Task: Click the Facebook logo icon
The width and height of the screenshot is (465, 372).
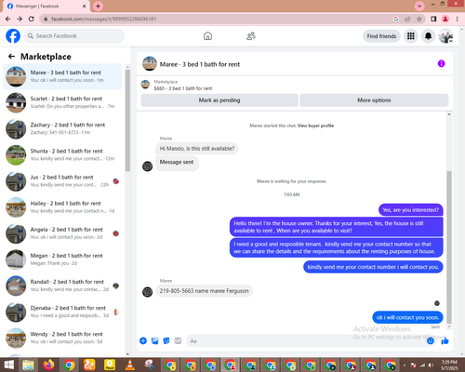Action: point(13,36)
